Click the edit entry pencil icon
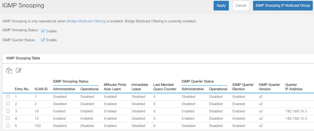 click(x=19, y=71)
